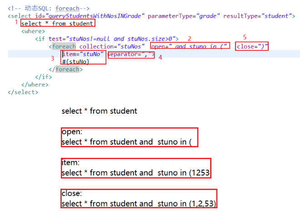Click the closing </foreach> tag
300x211 pixels.
pos(66,69)
